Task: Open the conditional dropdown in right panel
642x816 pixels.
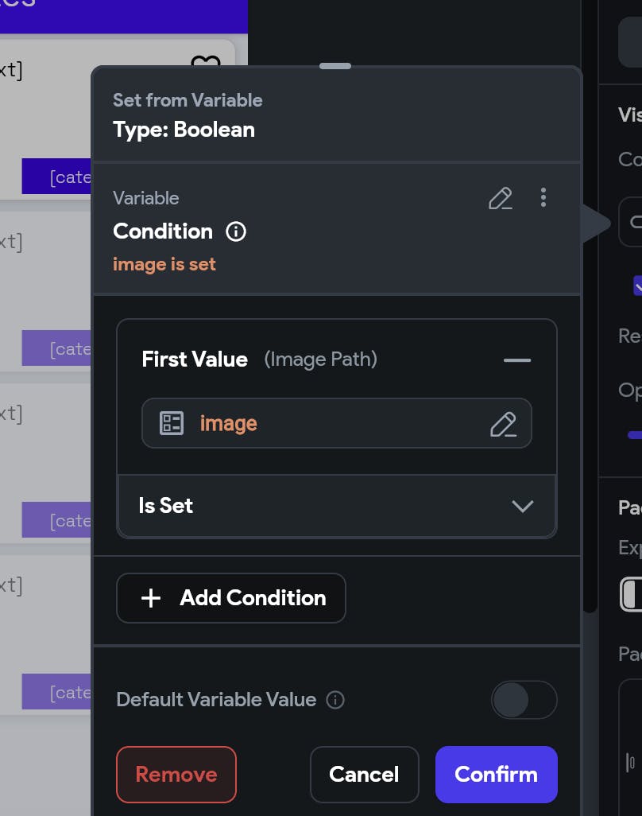Action: [631, 222]
